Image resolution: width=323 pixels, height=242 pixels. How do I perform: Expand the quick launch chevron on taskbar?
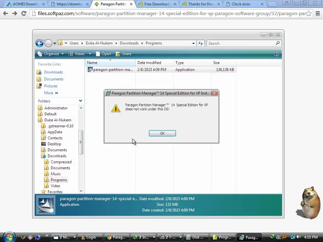click(47, 236)
